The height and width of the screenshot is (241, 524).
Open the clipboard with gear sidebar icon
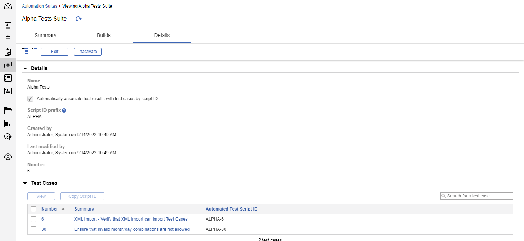[8, 52]
